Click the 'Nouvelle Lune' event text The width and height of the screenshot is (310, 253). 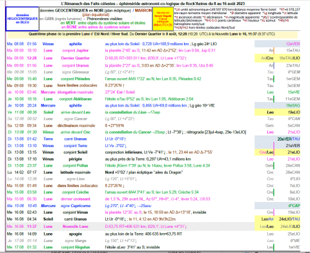click(x=76, y=227)
